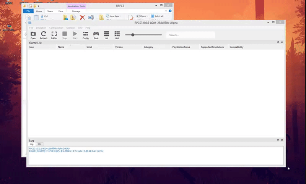This screenshot has width=306, height=184.
Task: Click the New folder icon in Explorer
Action: pyautogui.click(x=101, y=17)
